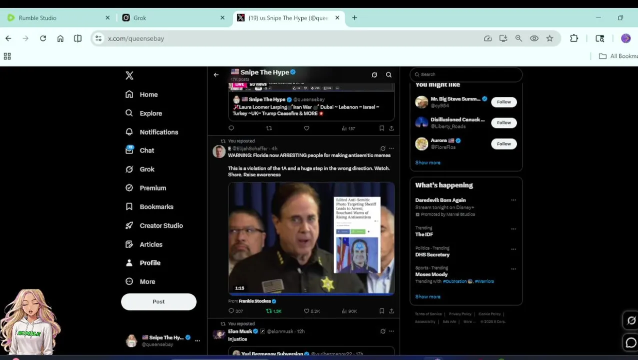
Task: Click search icon in profile header
Action: [389, 75]
